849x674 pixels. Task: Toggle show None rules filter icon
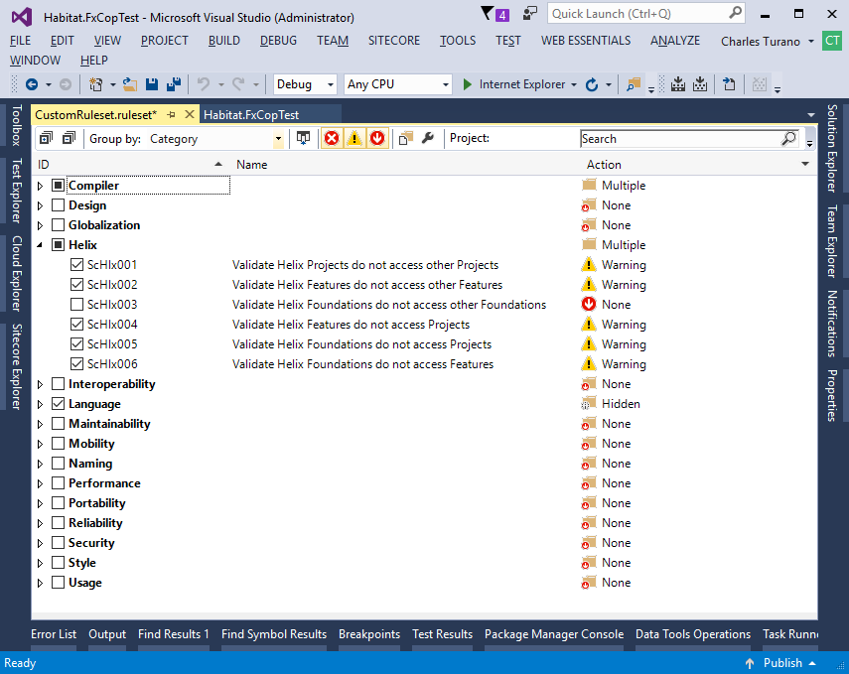(377, 139)
